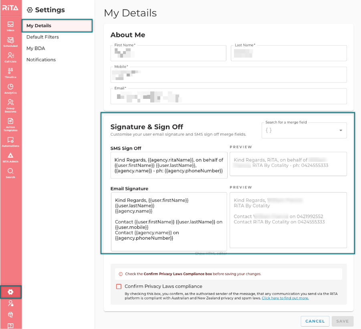
Task: Click 'Click here to find out more' link
Action: tap(285, 298)
